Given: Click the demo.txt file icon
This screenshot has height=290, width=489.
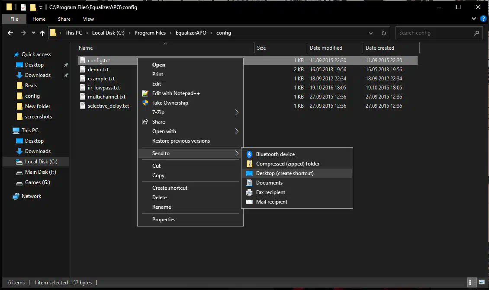Looking at the screenshot, I should coord(83,70).
